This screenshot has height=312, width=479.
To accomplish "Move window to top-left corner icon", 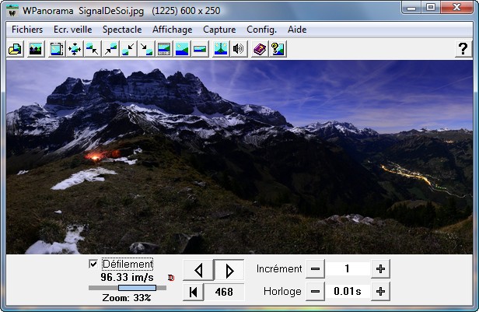I will 93,49.
